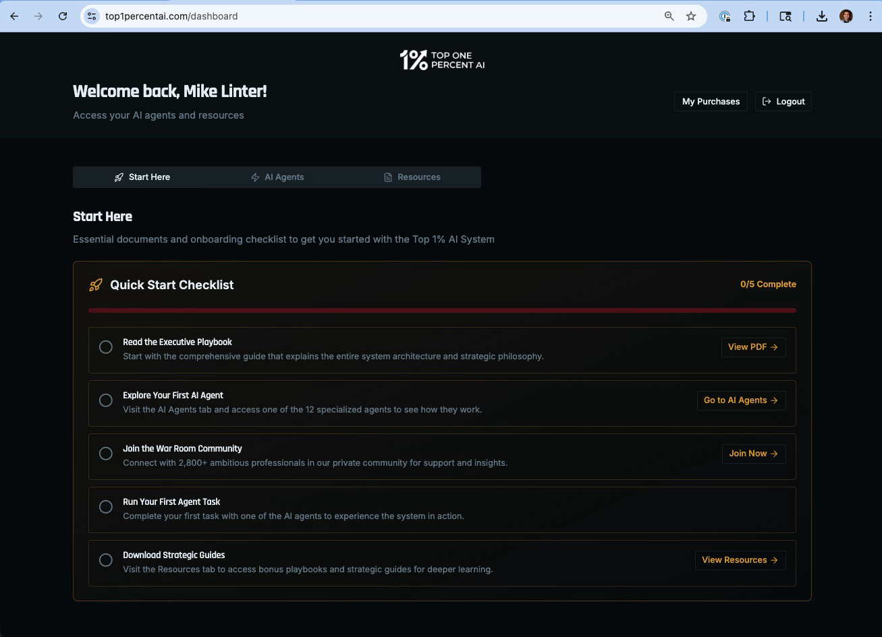Bookmark this page with the star icon
The height and width of the screenshot is (637, 882).
click(x=691, y=16)
